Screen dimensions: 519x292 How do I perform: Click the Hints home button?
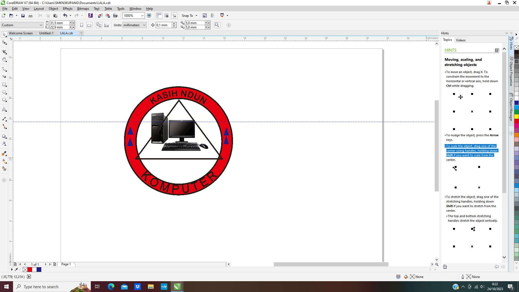445,267
